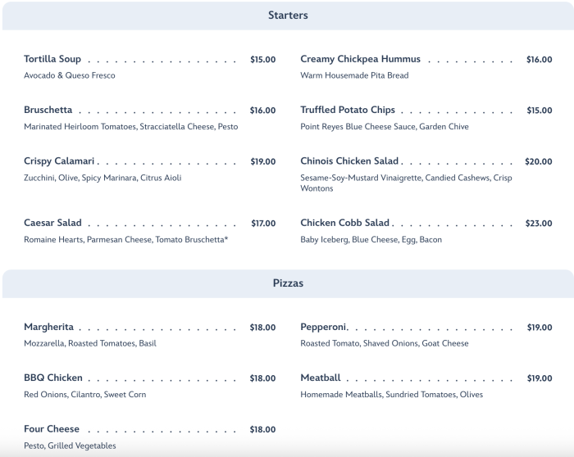Pick the Chicken Cobb Salad item
This screenshot has height=457, width=574.
click(344, 223)
